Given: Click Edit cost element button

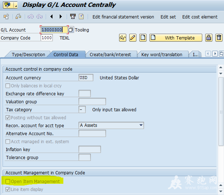Looking at the screenshot, I should coord(200,17).
